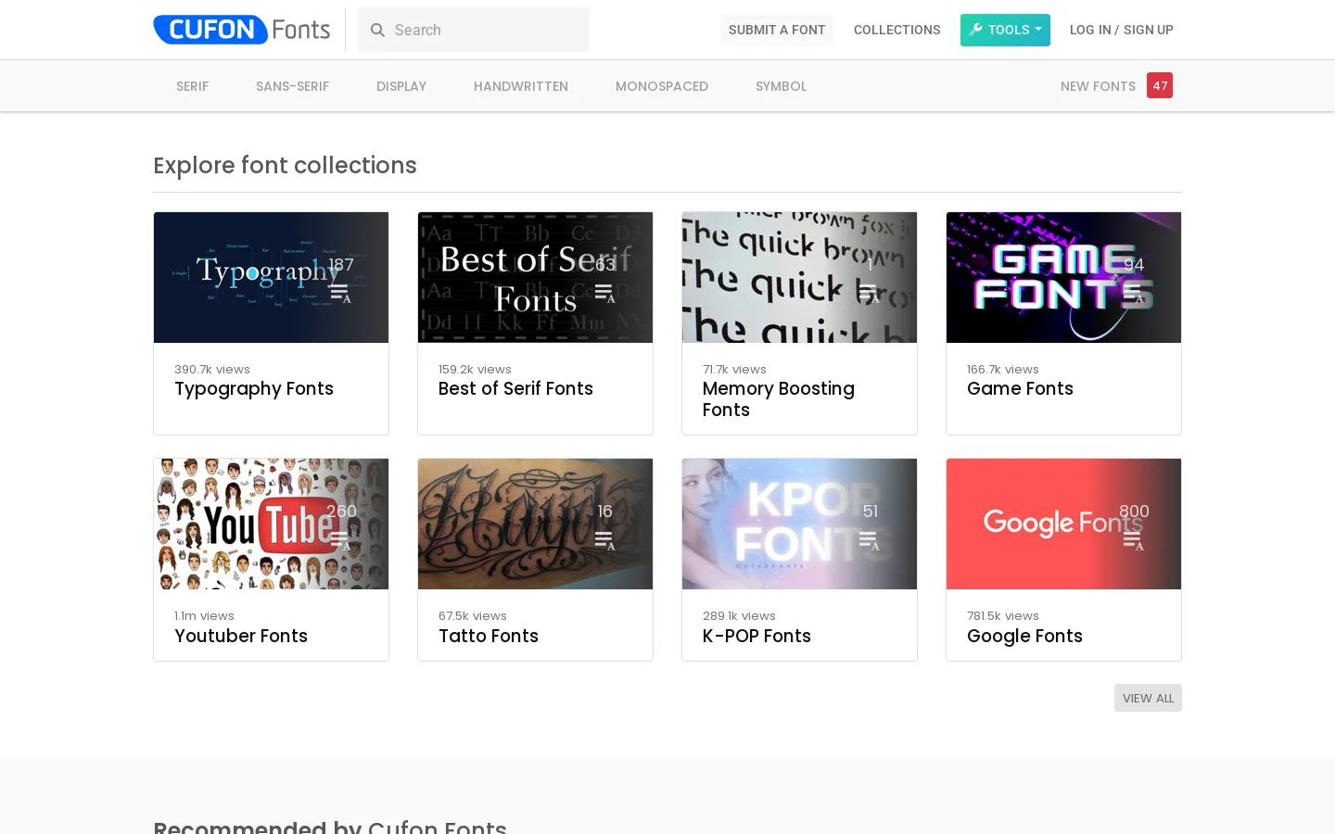Click the '1.1m views' text
This screenshot has height=834, width=1335.
pyautogui.click(x=204, y=615)
